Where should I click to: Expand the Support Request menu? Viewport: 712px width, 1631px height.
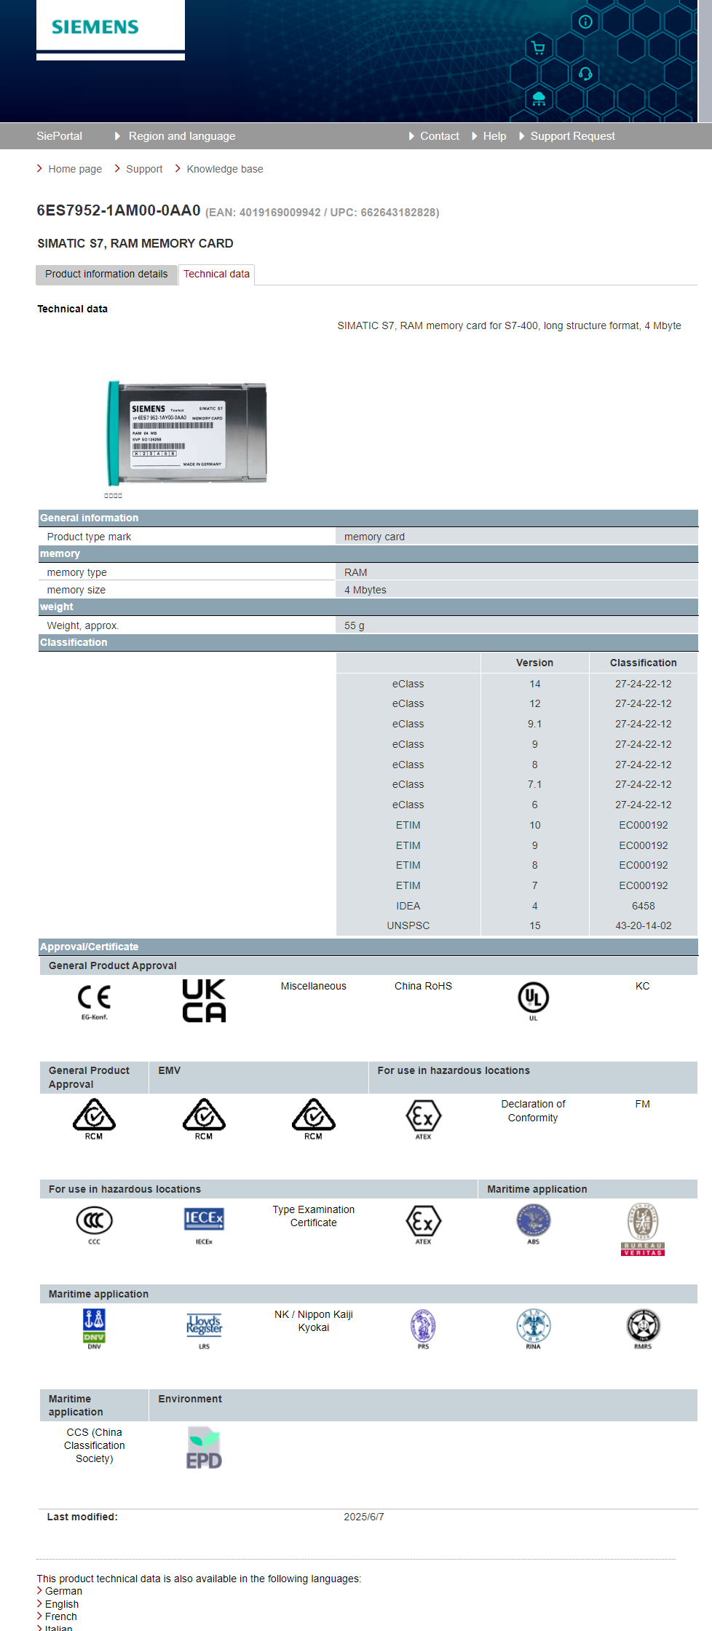[x=572, y=136]
